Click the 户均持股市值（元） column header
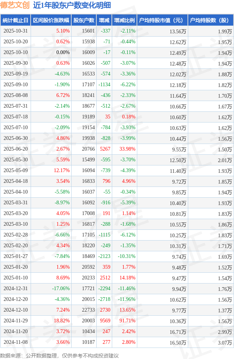The width and height of the screenshot is (234, 359). pyautogui.click(x=162, y=20)
